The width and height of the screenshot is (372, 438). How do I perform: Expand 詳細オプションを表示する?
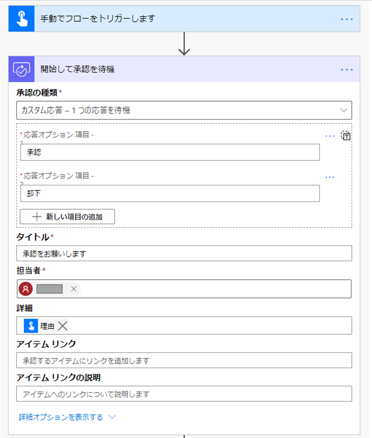[67, 417]
